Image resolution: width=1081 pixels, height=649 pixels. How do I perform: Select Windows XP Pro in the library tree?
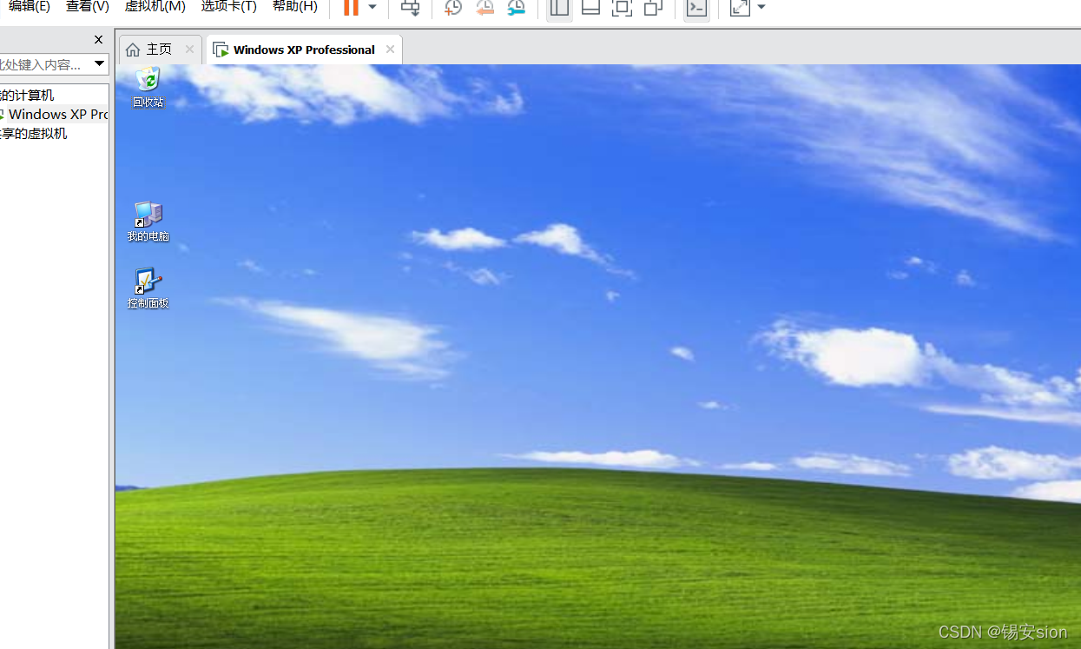click(52, 114)
